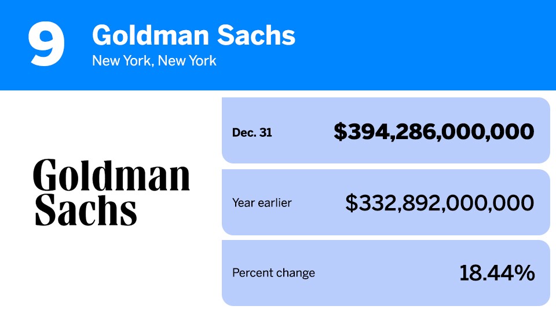Screen dimensions: 556x313
Task: Select the 18.44% value
Action: click(497, 273)
